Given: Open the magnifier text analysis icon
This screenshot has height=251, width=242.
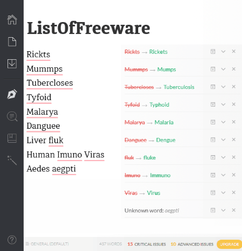Looking at the screenshot, I should 12,116.
